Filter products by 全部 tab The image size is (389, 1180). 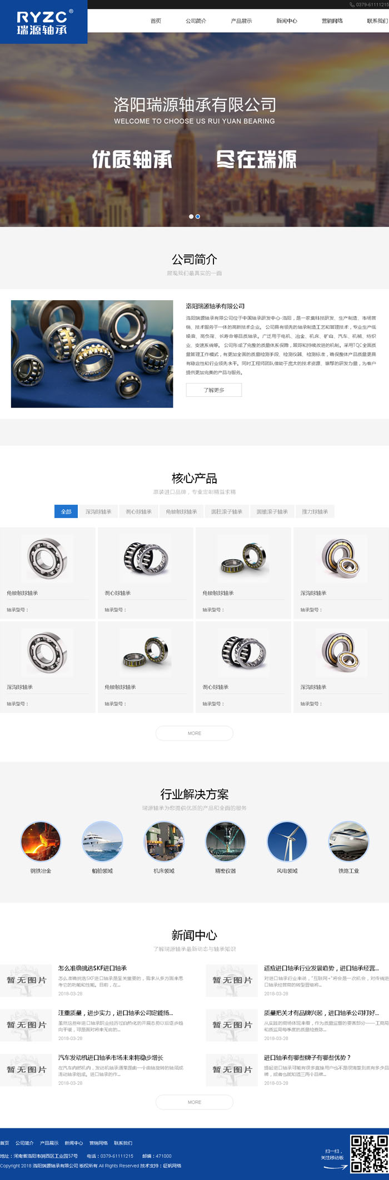(x=66, y=511)
